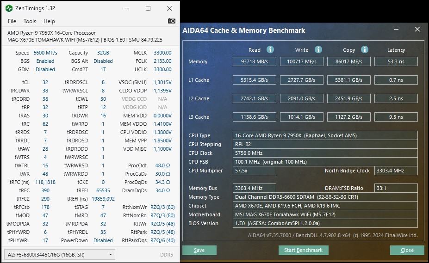Click the BIOS Version 1.E0 field
The width and height of the screenshot is (429, 263).
(325, 223)
